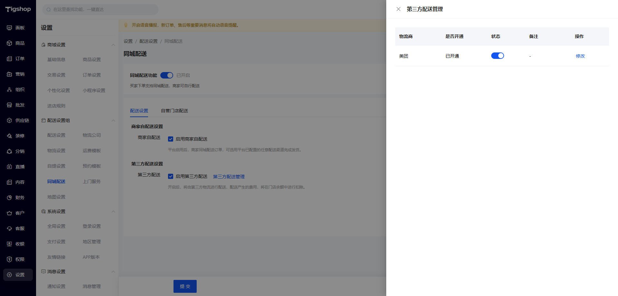
Task: Click the 权限 permissions shield icon
Action: (9, 259)
